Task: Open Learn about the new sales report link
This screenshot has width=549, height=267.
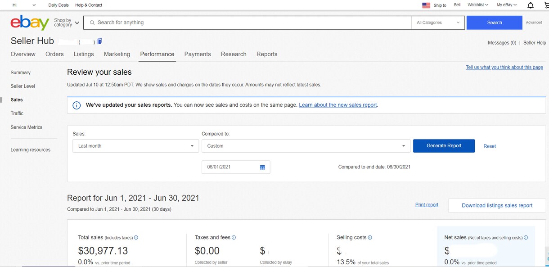Action: (338, 105)
